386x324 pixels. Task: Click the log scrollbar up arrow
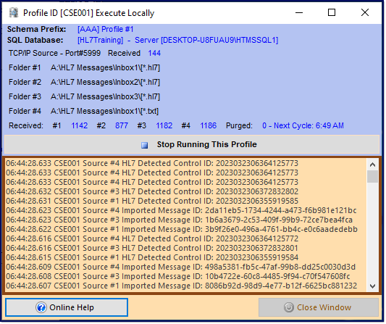372,165
